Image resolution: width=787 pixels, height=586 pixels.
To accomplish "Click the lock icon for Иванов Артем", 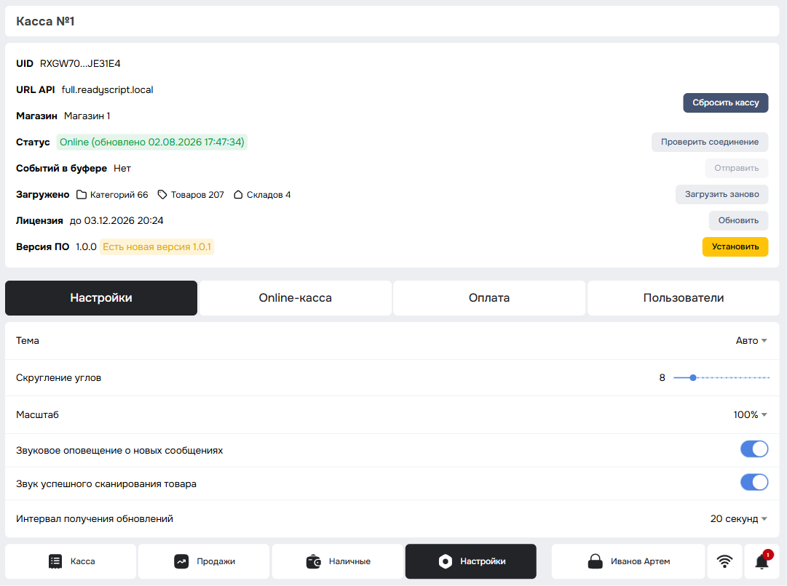I will [x=596, y=561].
